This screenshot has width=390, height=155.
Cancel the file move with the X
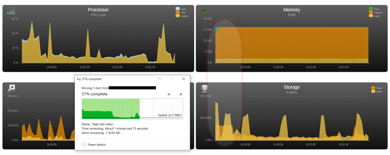coord(181,94)
